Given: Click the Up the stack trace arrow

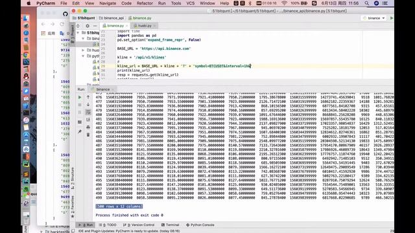Looking at the screenshot, I should (88, 97).
